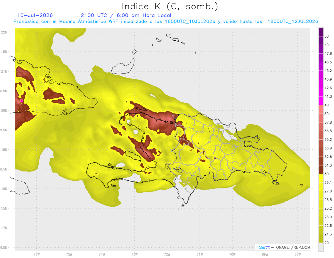
Task: Click the "21N" latitude label
Action: pyautogui.click(x=4, y=72)
